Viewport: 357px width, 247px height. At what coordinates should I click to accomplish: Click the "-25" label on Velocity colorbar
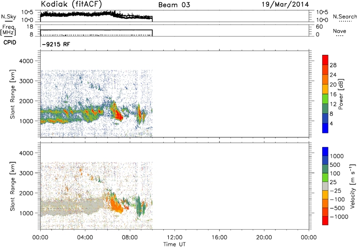coord(335,191)
